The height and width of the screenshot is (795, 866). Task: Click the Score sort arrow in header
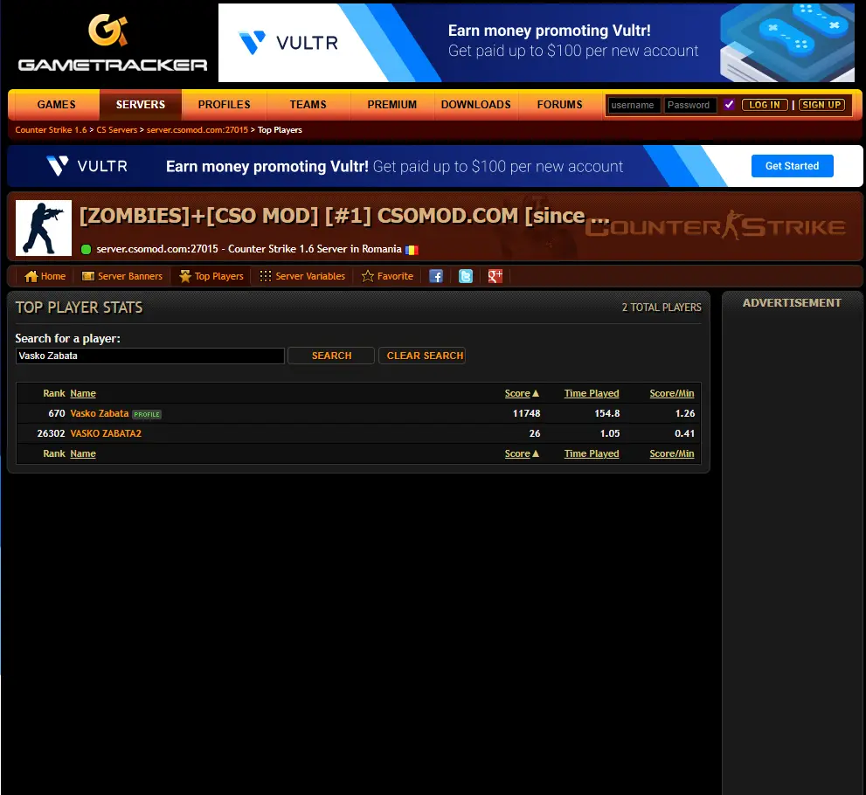[x=535, y=393]
